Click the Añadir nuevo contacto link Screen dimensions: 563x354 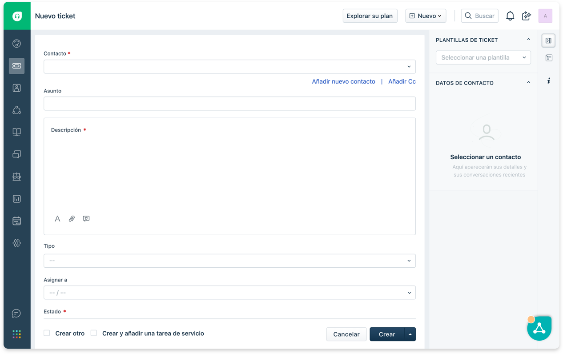pyautogui.click(x=343, y=81)
